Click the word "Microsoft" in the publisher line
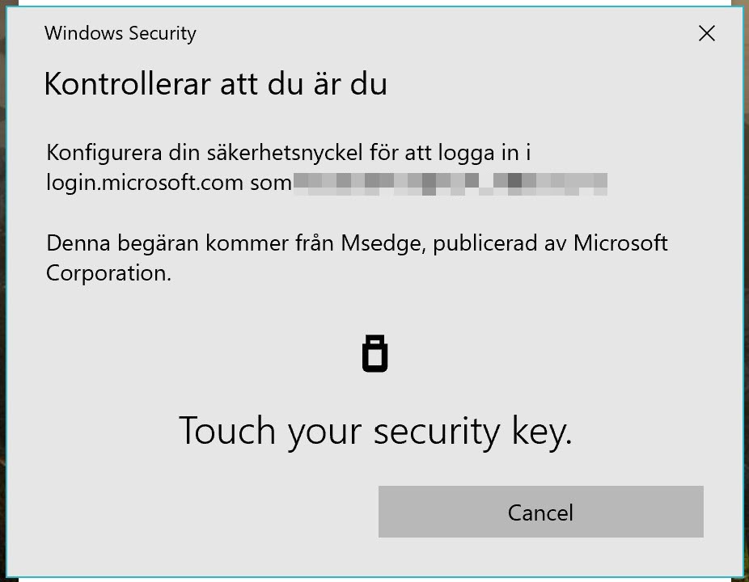This screenshot has width=749, height=582. point(620,242)
